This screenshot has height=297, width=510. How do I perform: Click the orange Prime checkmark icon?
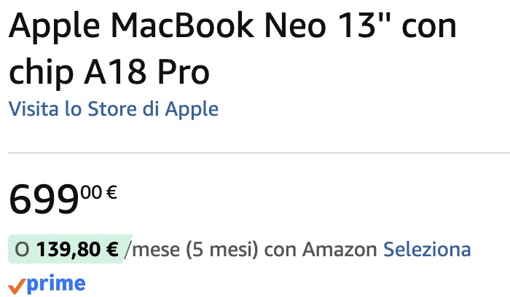click(x=16, y=284)
